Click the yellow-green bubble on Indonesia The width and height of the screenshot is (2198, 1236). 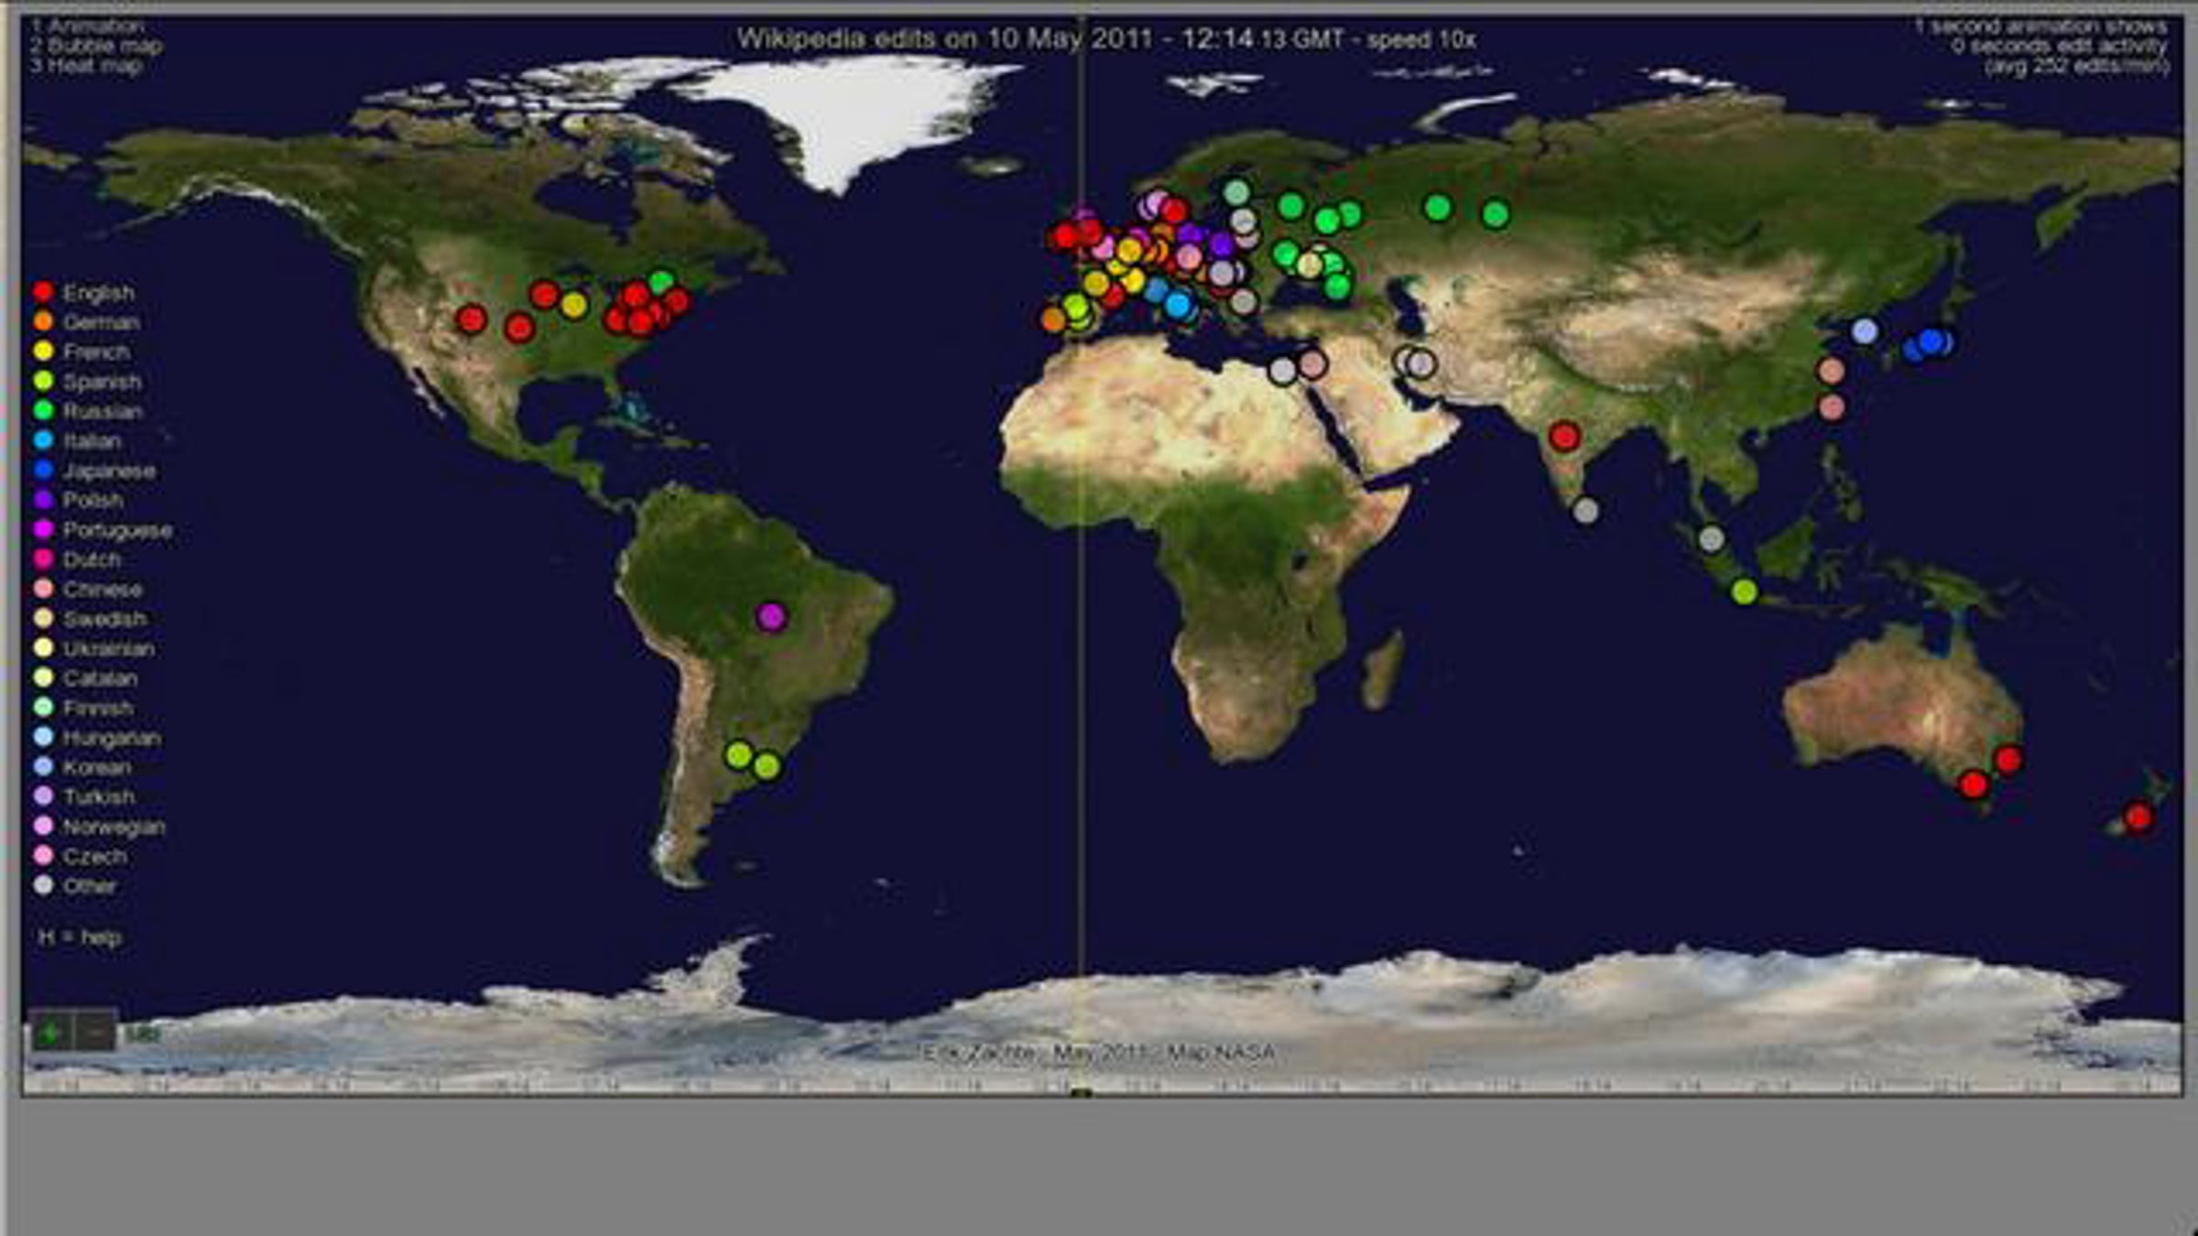click(1745, 592)
